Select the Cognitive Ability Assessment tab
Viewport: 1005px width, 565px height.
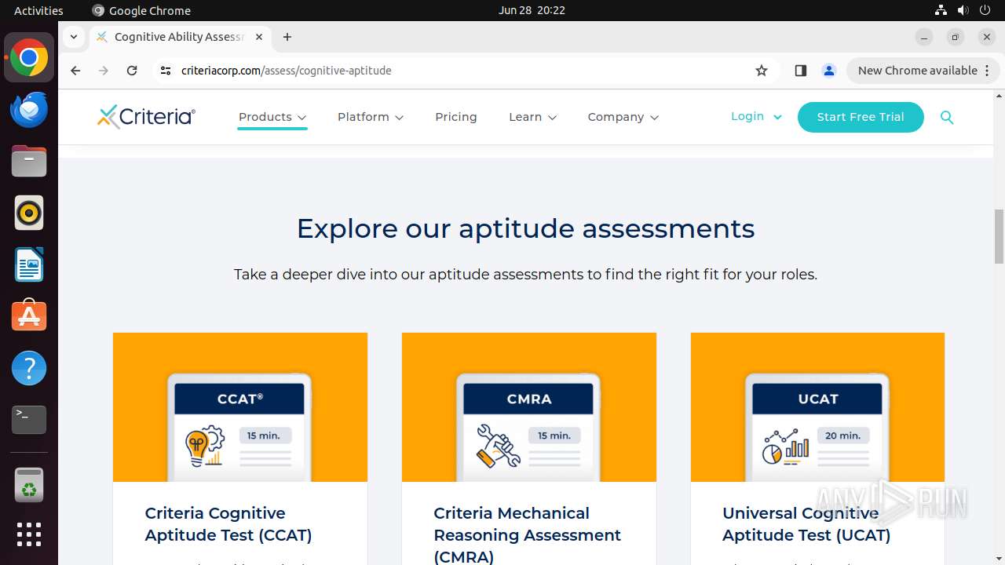tap(180, 37)
